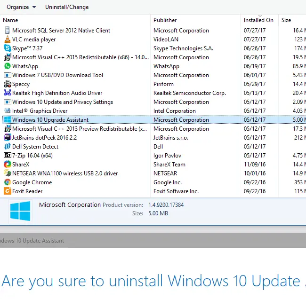
Task: Click the VLC media player cone icon
Action: point(8,39)
